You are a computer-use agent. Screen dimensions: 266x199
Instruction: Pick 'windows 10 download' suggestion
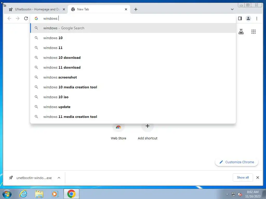pyautogui.click(x=133, y=58)
